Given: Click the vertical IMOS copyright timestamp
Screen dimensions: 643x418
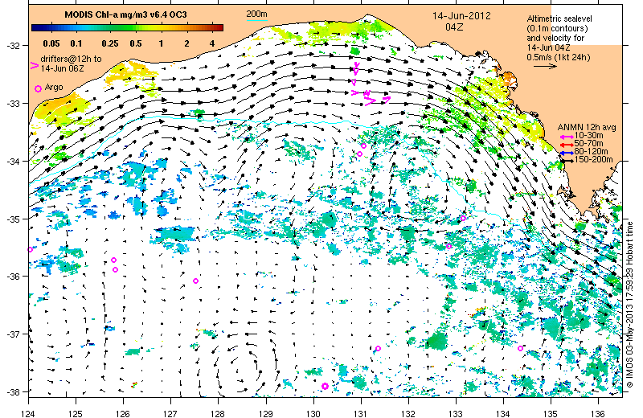Looking at the screenshot, I should click(x=630, y=305).
